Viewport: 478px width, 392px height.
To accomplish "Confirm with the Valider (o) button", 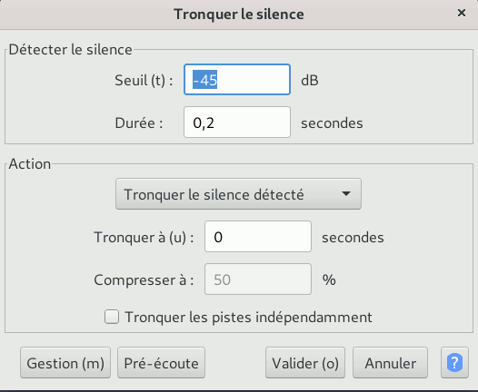I will [305, 363].
